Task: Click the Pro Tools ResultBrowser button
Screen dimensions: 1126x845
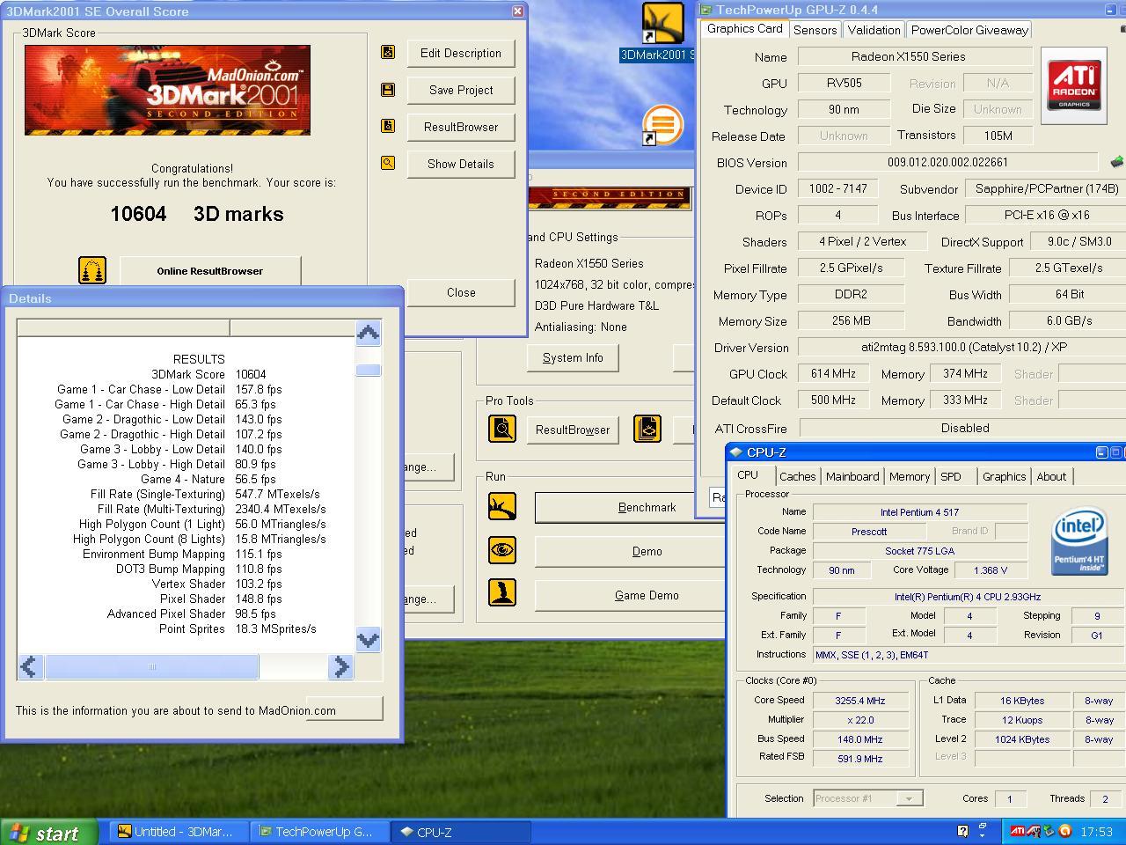Action: coord(573,430)
